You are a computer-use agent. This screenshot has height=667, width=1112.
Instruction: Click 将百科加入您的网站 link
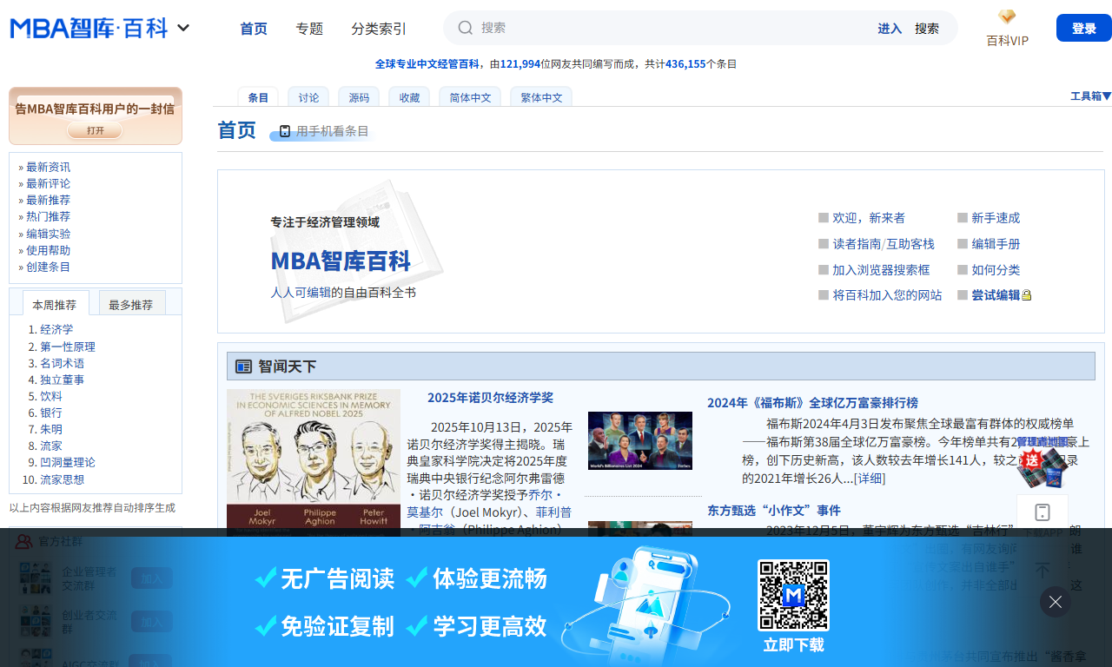pos(887,295)
